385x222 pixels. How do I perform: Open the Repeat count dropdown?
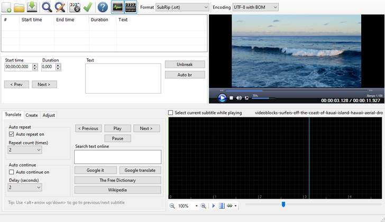[x=25, y=150]
